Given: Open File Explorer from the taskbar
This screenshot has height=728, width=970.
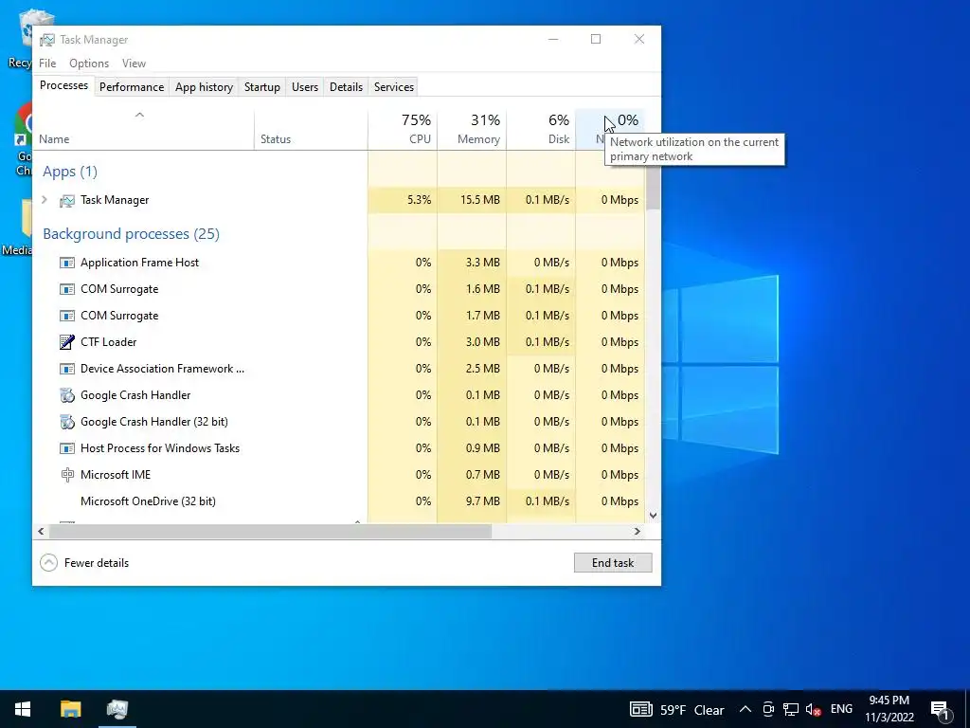Looking at the screenshot, I should 70,709.
